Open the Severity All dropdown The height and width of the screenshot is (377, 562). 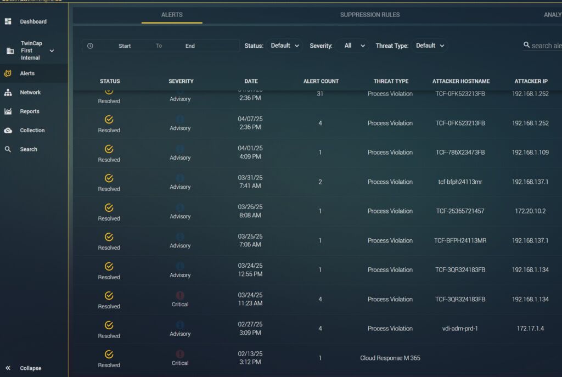(x=353, y=46)
